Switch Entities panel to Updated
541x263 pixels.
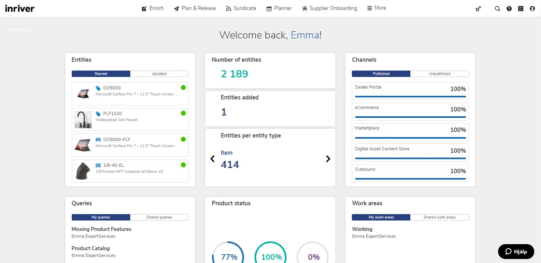(159, 74)
